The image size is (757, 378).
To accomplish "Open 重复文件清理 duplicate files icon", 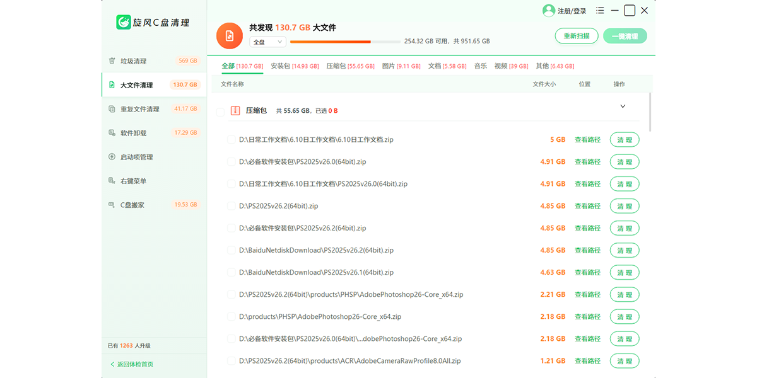I will [x=112, y=109].
